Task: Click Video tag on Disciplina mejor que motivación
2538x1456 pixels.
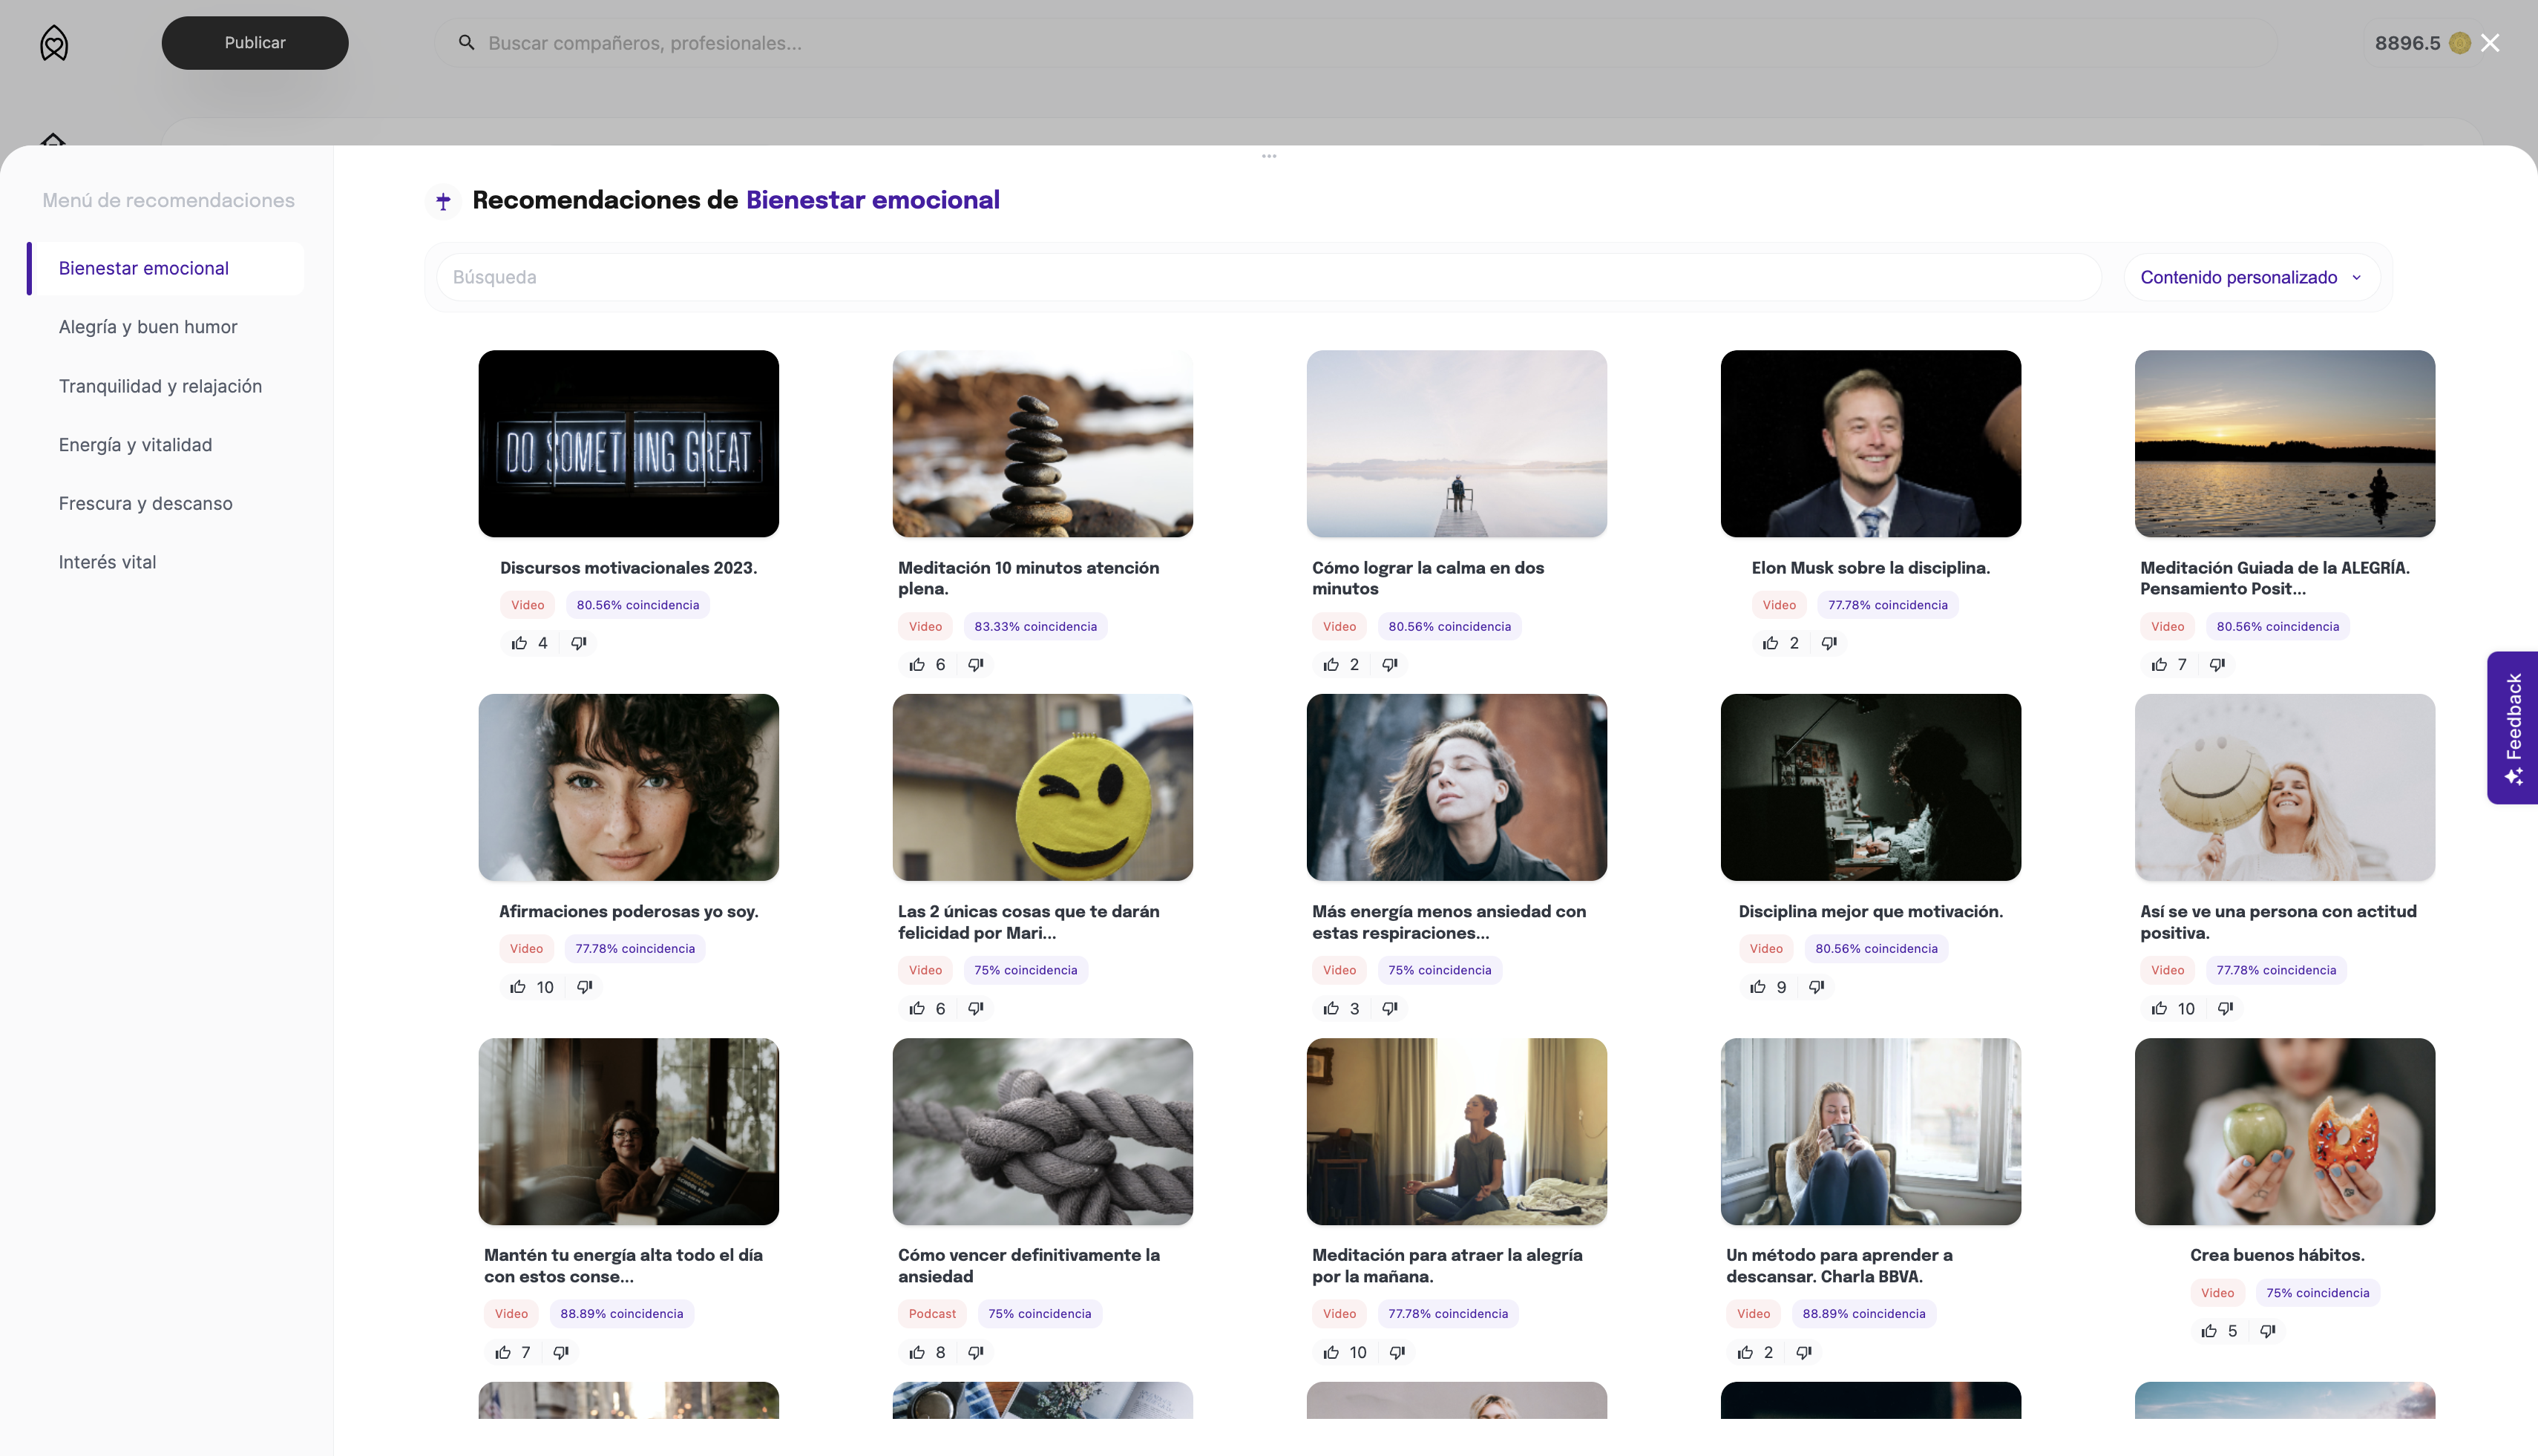Action: tap(1765, 949)
